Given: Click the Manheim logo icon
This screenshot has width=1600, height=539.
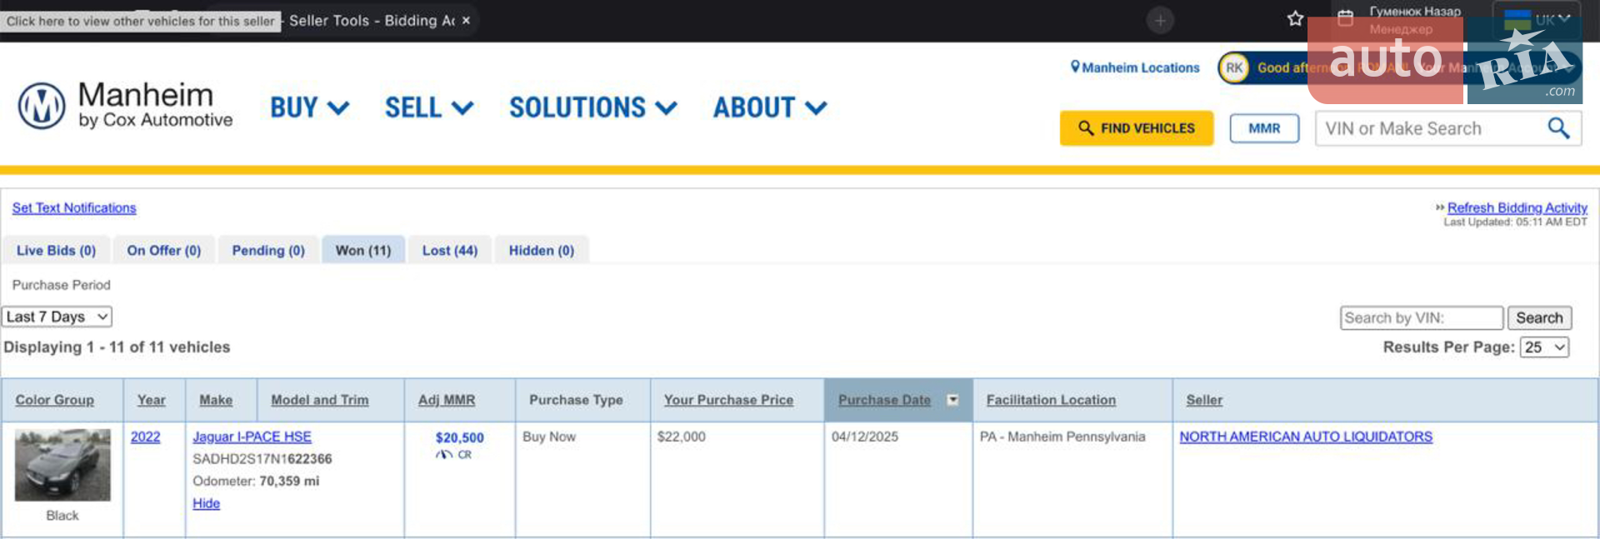Looking at the screenshot, I should [x=42, y=106].
